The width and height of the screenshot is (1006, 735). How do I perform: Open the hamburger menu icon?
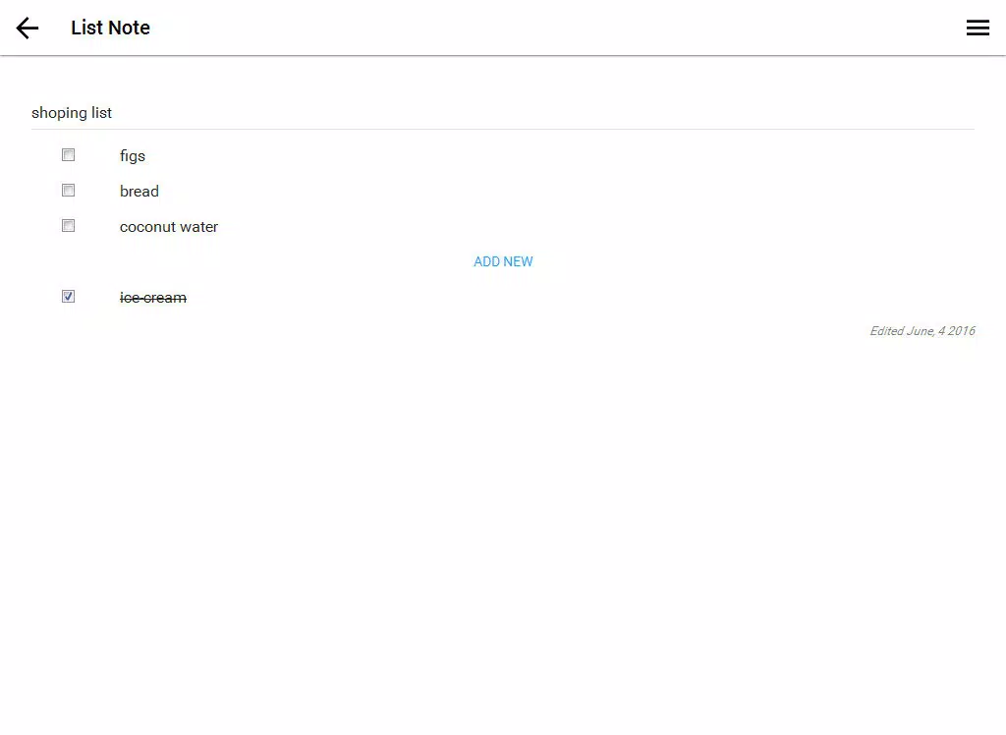978,28
